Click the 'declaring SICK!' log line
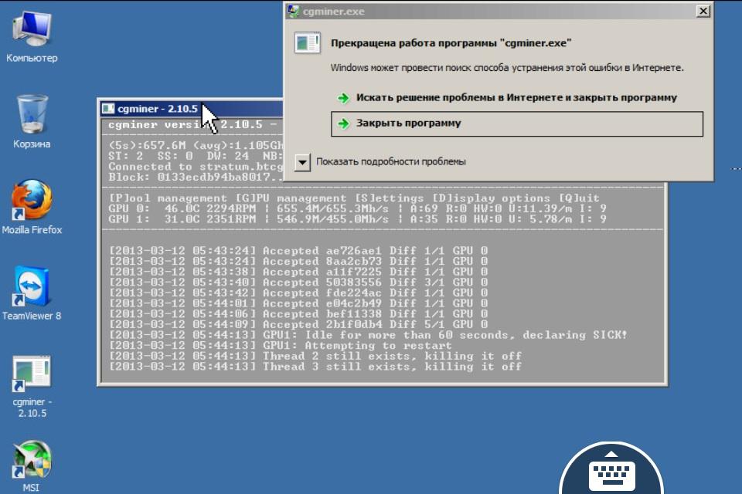This screenshot has width=742, height=494. click(368, 335)
